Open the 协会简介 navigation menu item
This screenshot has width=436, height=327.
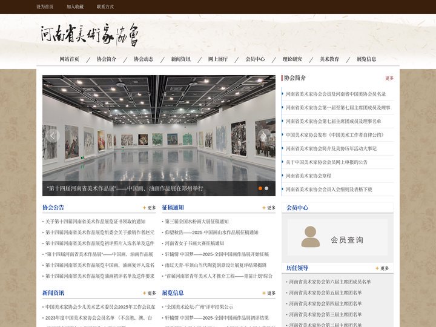tap(107, 59)
